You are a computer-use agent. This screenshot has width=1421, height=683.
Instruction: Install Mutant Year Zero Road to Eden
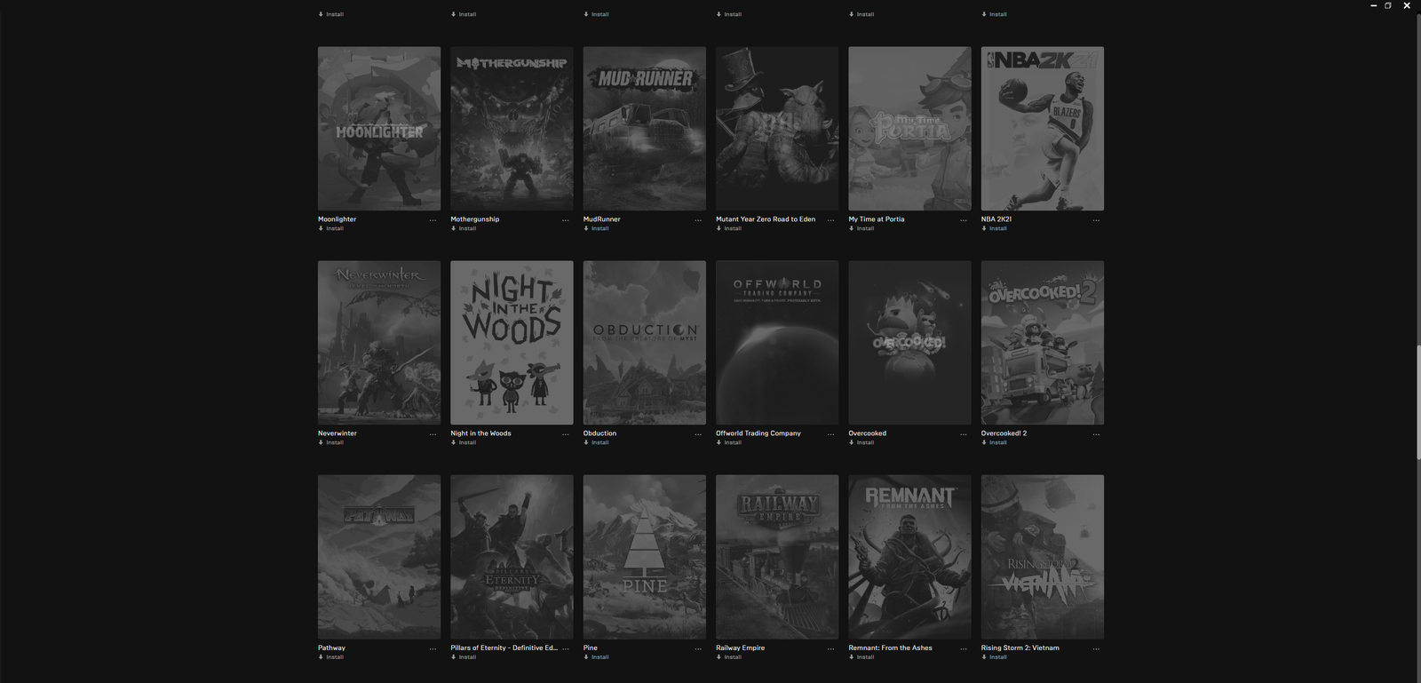[x=729, y=228]
